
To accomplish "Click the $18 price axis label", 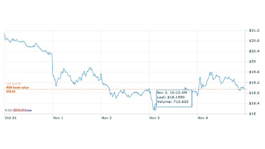I will (x=252, y=114).
